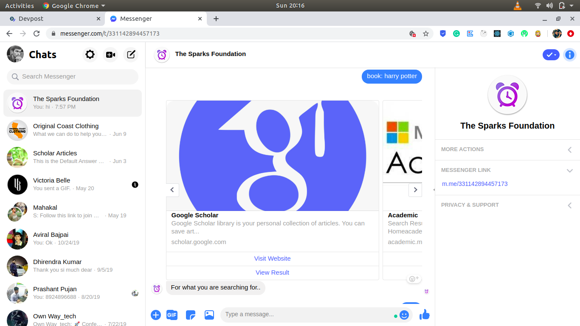The width and height of the screenshot is (580, 326).
Task: Open Original Coast Clothing chat
Action: 73,130
